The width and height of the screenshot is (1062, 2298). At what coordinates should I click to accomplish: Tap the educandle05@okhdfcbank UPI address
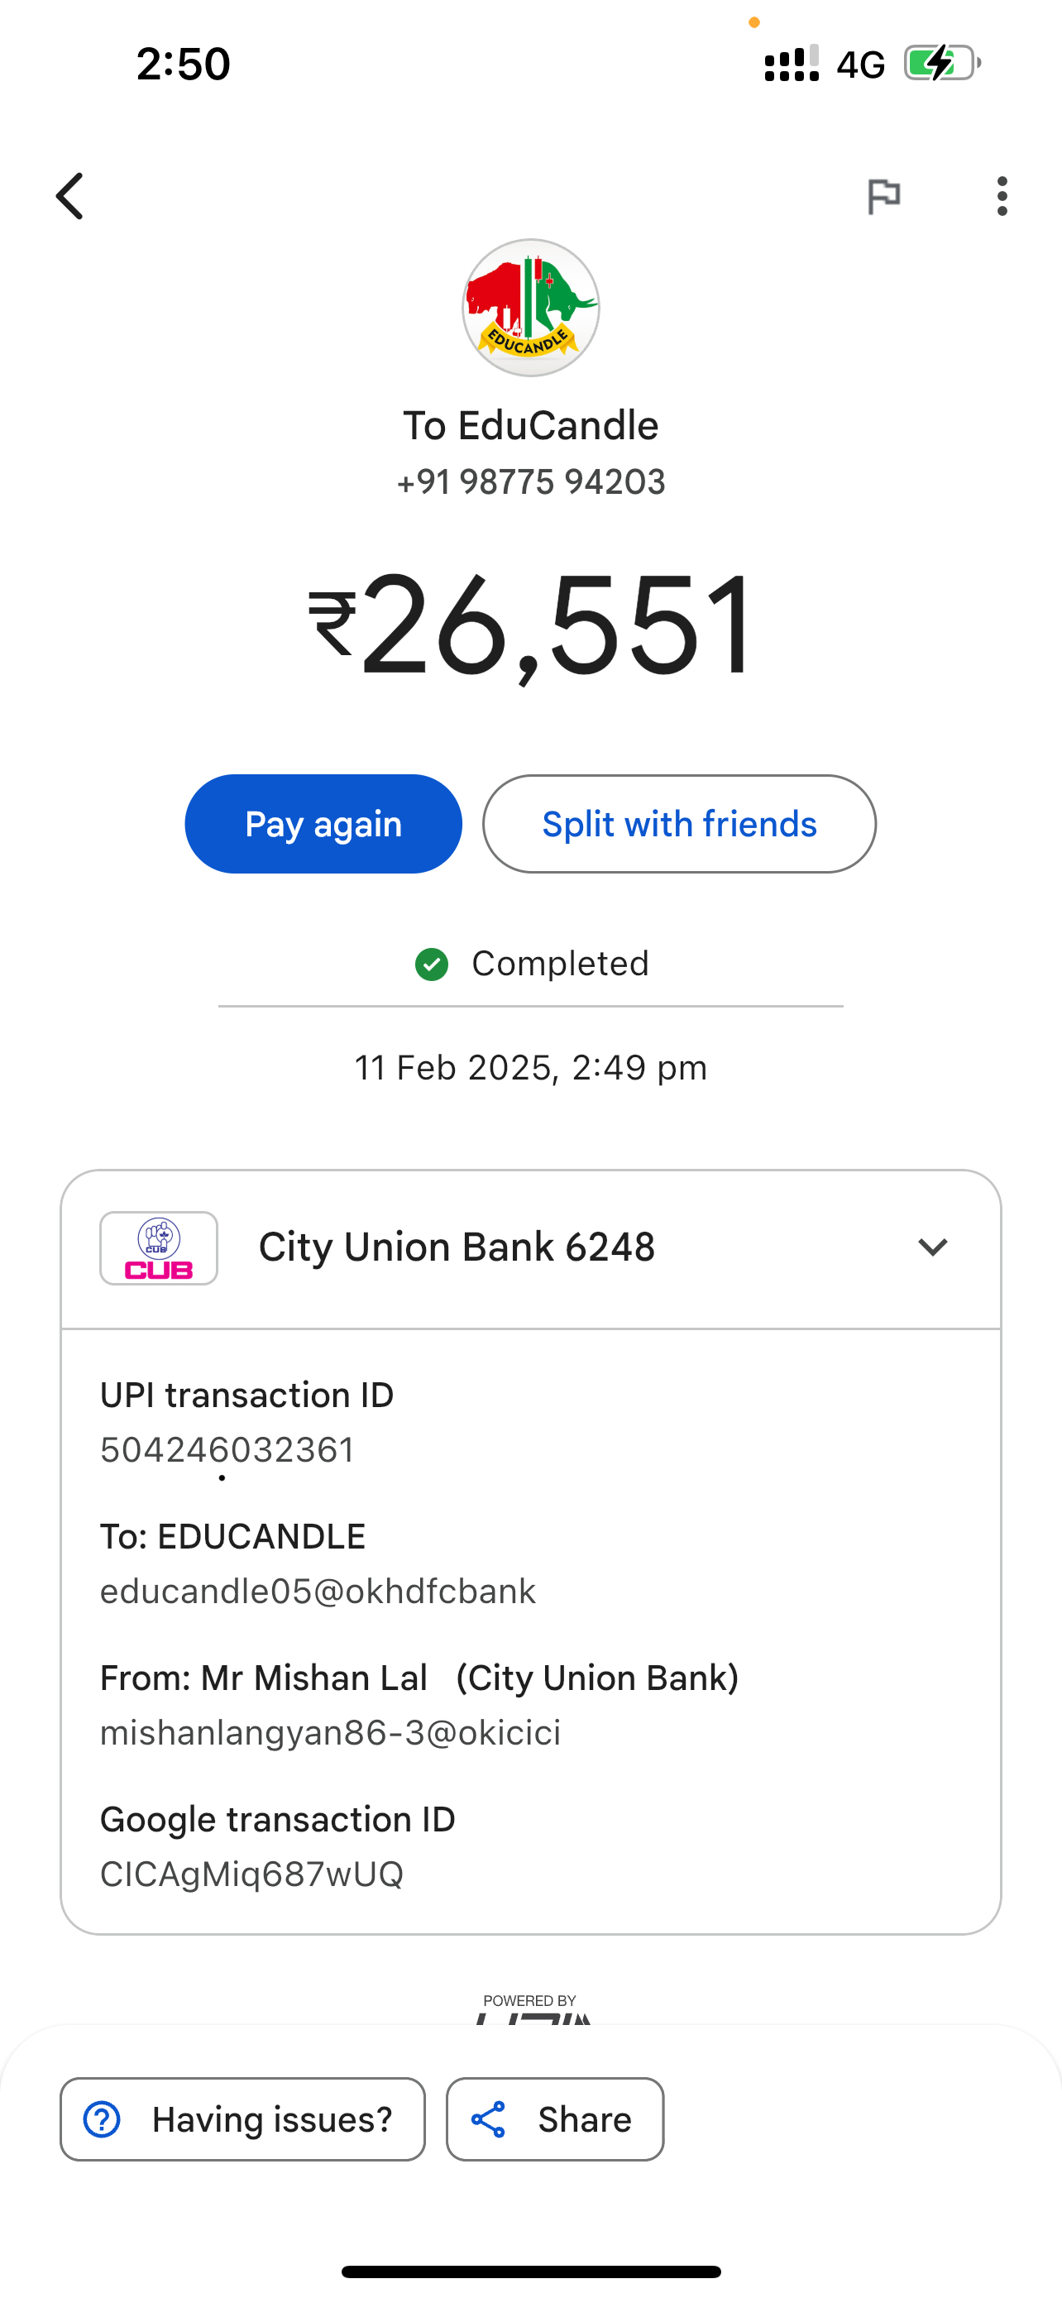pyautogui.click(x=318, y=1592)
